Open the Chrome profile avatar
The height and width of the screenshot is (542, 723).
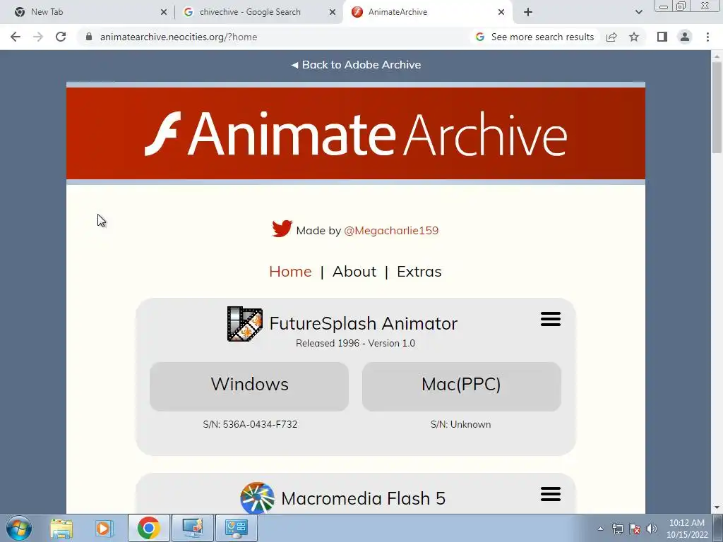pos(685,37)
